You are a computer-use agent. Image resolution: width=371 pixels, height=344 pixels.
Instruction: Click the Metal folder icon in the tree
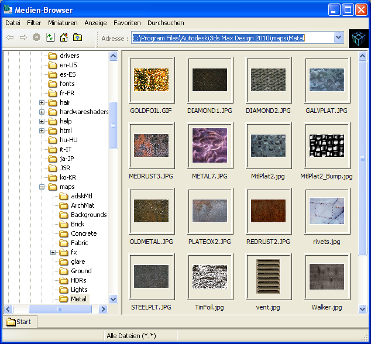[64, 299]
